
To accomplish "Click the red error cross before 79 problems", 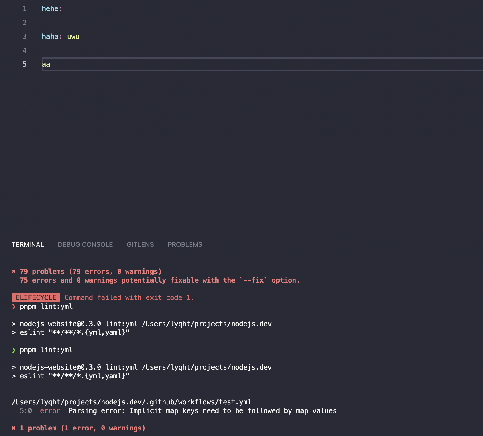I will coord(13,272).
